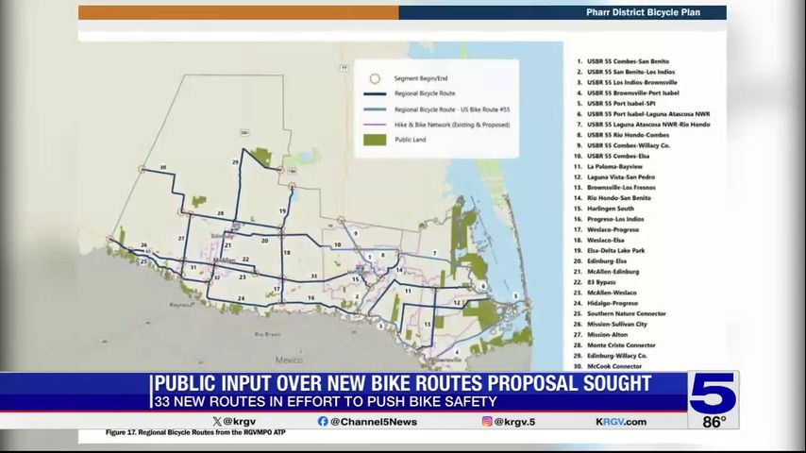Click the 'Public Input Over New Bike Routes' headline

[402, 384]
